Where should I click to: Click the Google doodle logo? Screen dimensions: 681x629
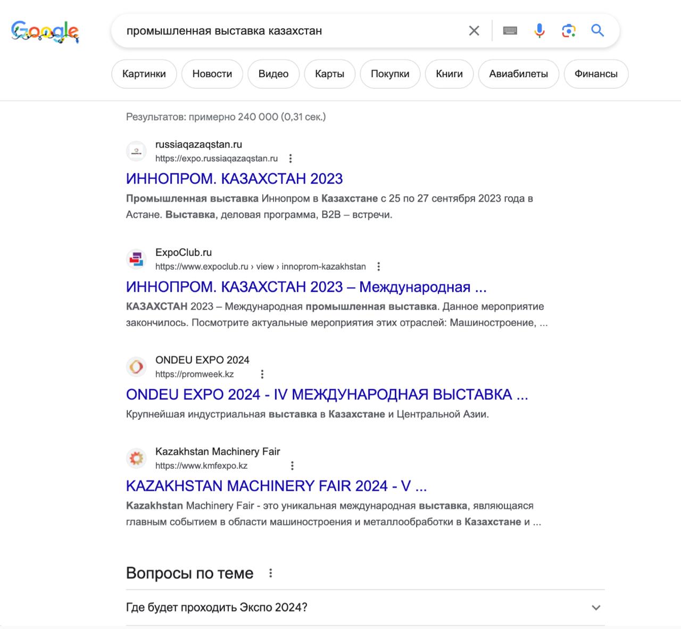45,31
